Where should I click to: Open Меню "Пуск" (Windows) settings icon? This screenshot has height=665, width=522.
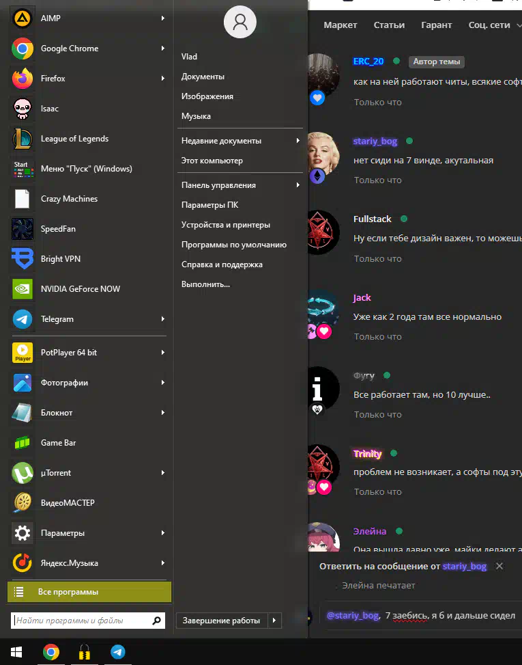pos(22,169)
